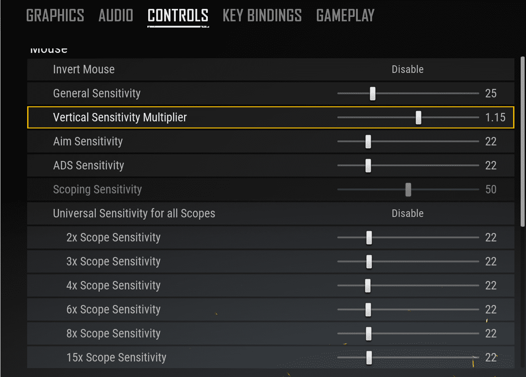The height and width of the screenshot is (377, 526).
Task: Select the Key Bindings tab
Action: coord(262,16)
